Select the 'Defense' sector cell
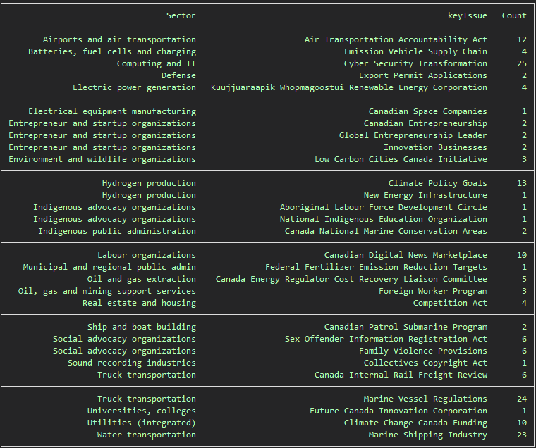The height and width of the screenshot is (448, 536). click(178, 75)
